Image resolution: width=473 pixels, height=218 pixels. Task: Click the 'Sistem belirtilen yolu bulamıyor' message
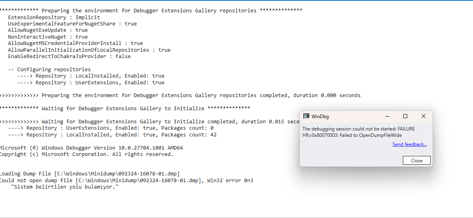(65, 187)
